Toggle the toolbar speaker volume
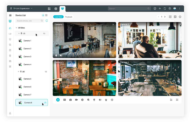The width and height of the screenshot is (190, 123). click(x=100, y=100)
